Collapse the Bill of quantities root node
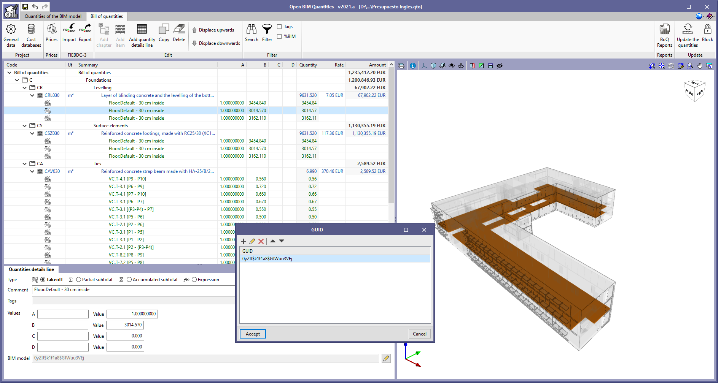 [x=10, y=73]
